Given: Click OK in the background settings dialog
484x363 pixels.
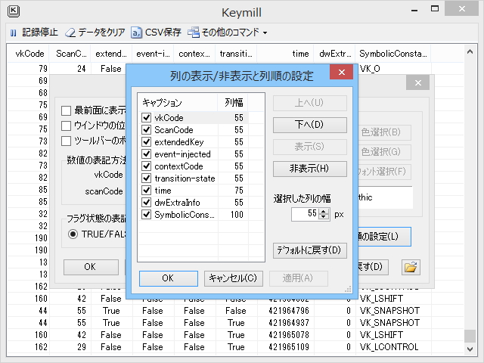Looking at the screenshot, I should click(x=91, y=267).
